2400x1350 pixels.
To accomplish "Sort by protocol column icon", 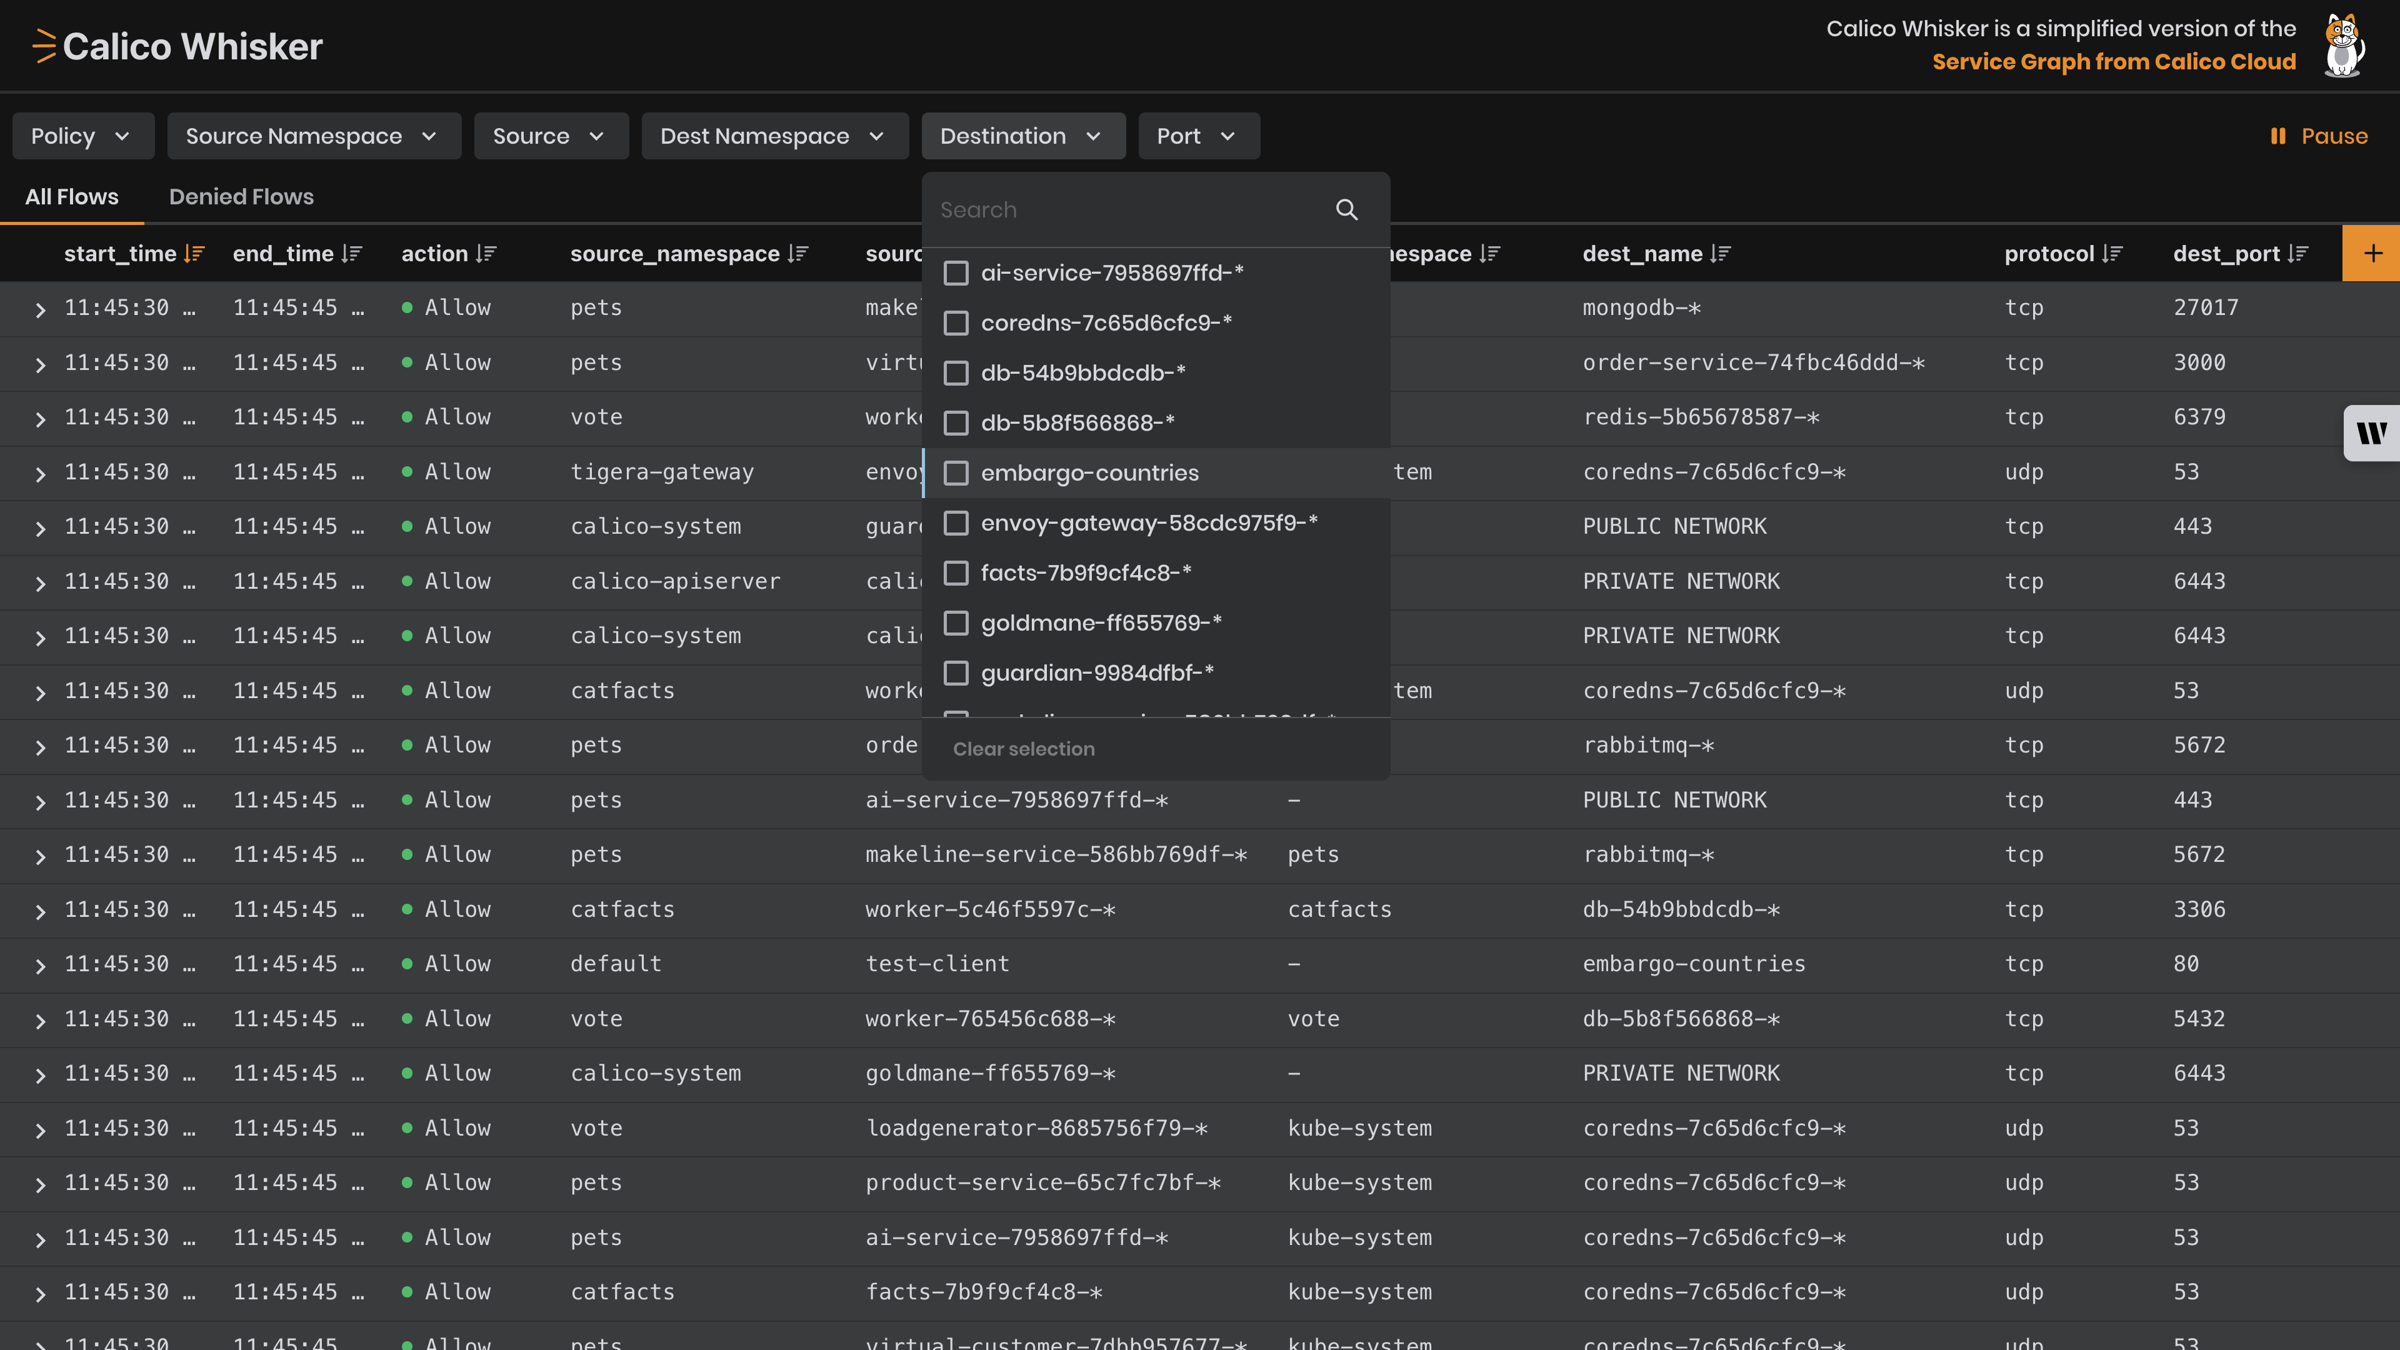I will click(x=2112, y=253).
